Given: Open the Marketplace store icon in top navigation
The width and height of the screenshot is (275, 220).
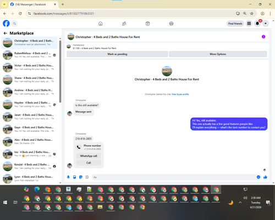Looking at the screenshot, I should pyautogui.click(x=147, y=24).
